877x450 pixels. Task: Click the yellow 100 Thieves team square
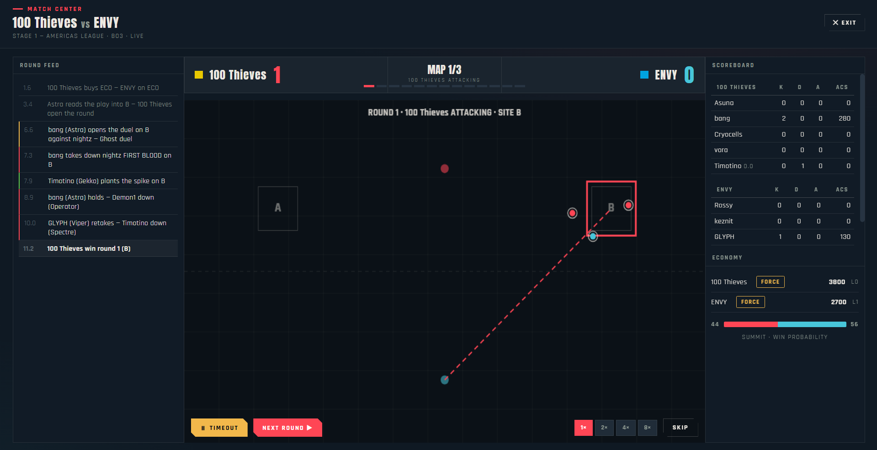click(199, 75)
